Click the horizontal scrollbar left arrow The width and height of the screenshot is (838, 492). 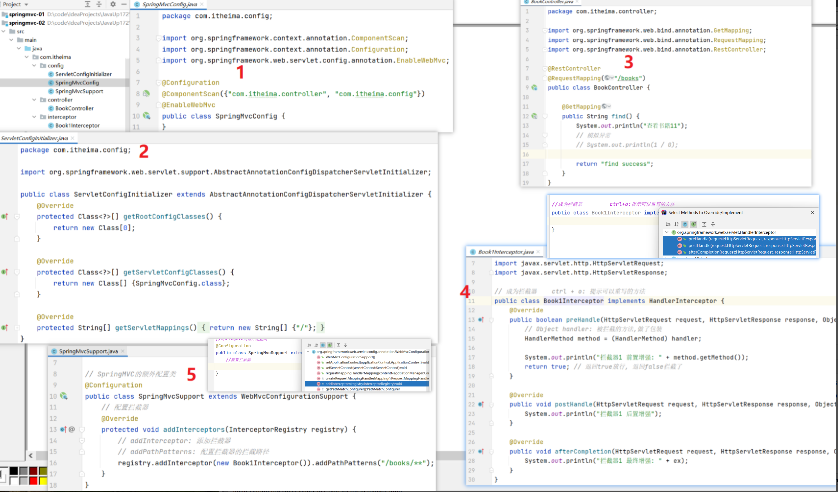[x=31, y=455]
